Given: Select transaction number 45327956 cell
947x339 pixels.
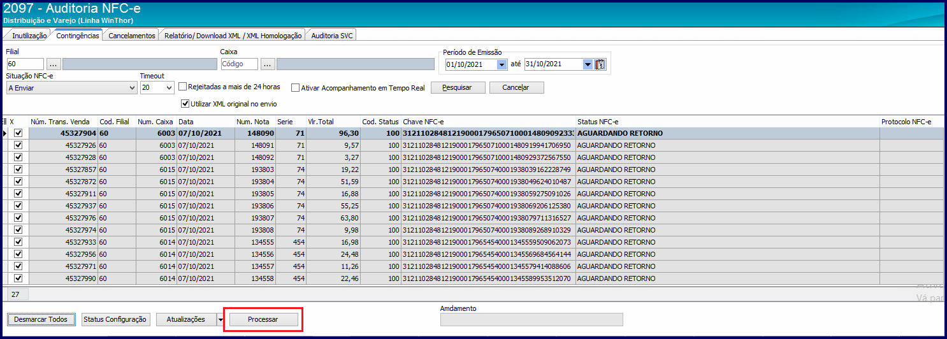Looking at the screenshot, I should coord(63,254).
